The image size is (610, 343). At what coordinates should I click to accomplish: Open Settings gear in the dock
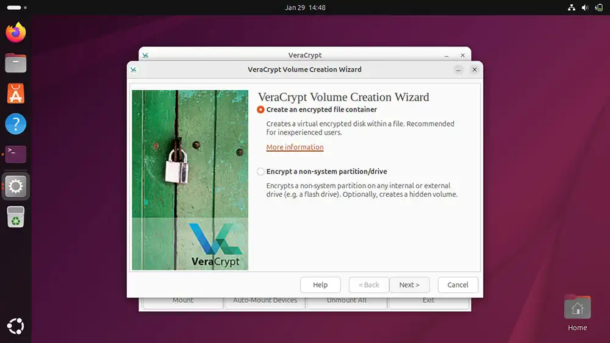tap(16, 186)
